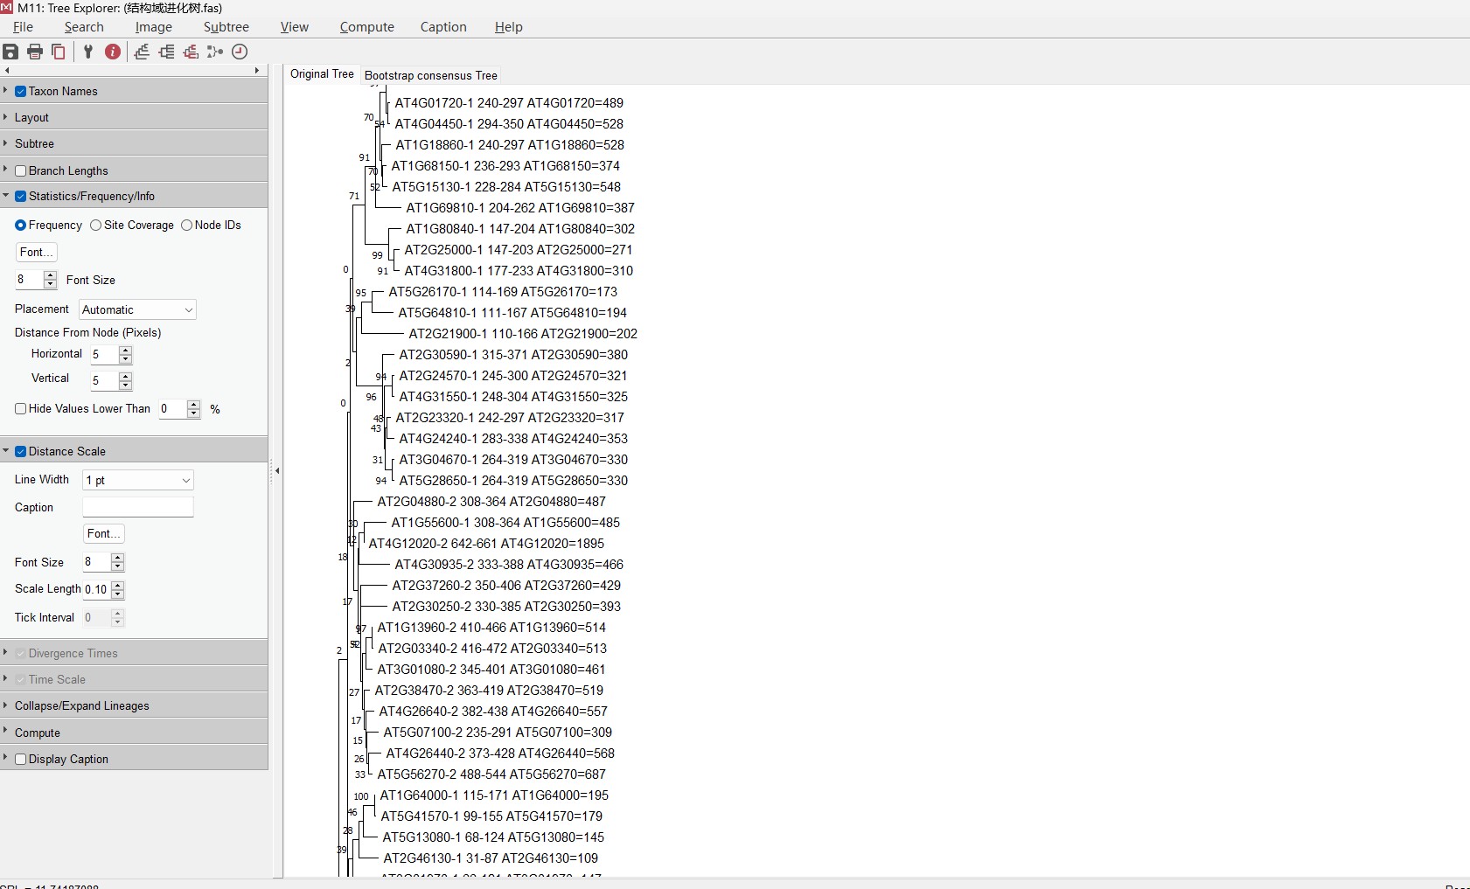Open the Subtree menu
The image size is (1470, 889).
pyautogui.click(x=226, y=27)
